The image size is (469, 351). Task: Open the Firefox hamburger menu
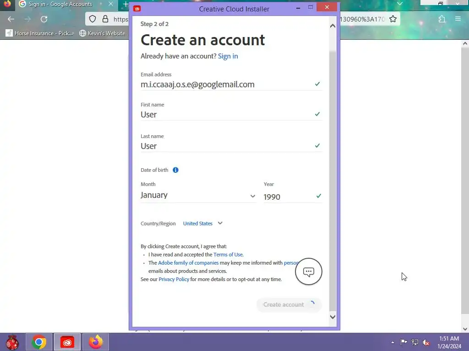(458, 19)
